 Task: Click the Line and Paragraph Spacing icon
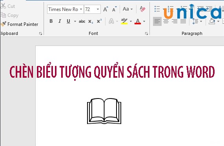pyautogui.click(x=195, y=21)
